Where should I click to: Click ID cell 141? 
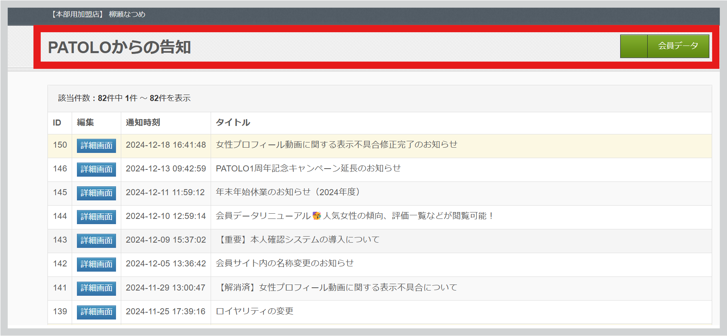click(60, 288)
